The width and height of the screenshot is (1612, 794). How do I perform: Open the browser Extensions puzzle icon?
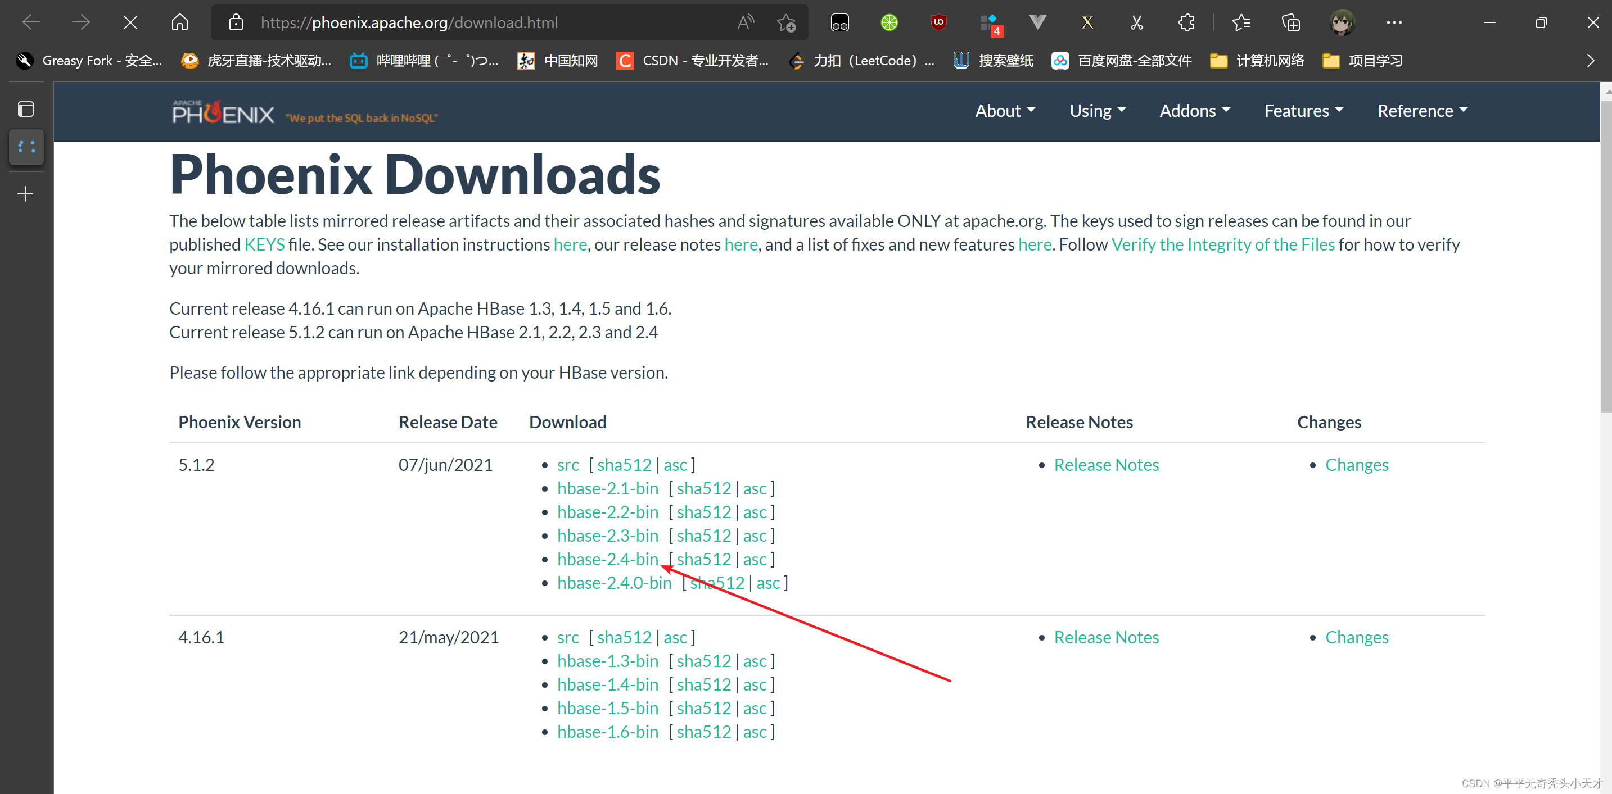[1186, 23]
